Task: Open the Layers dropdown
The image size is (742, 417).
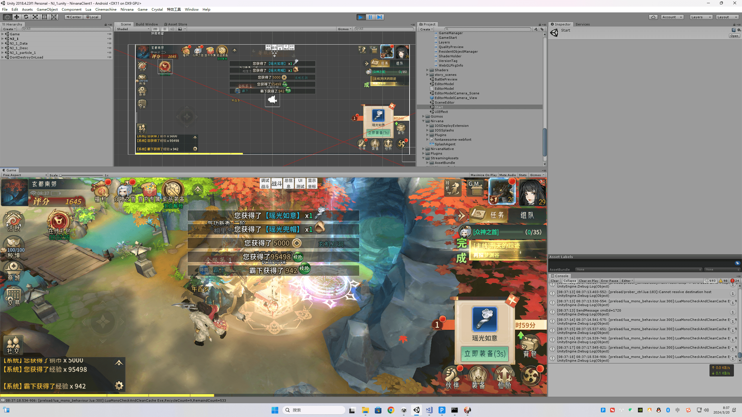Action: 701,17
